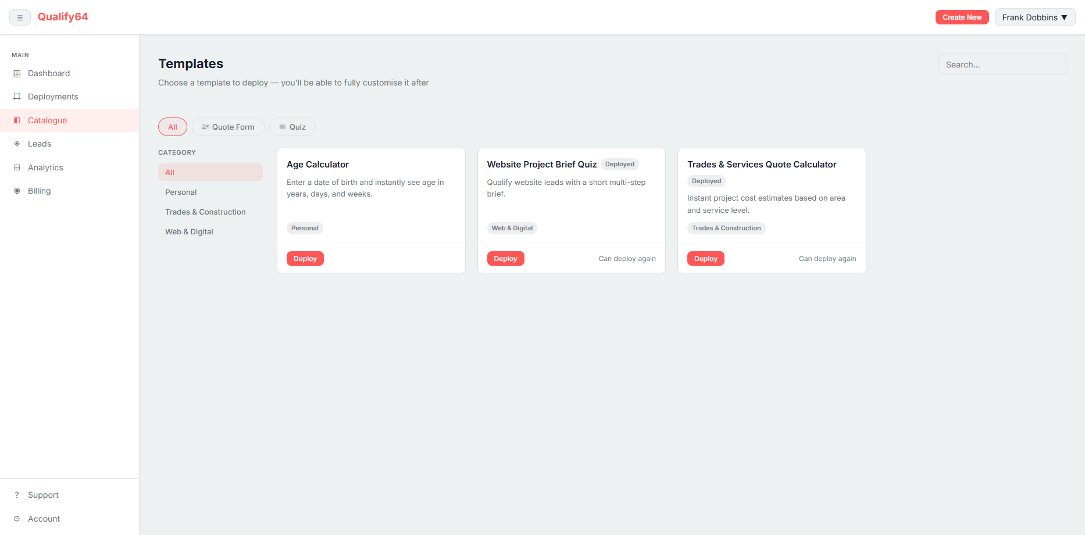Open the Age Calculator card title
The height and width of the screenshot is (535, 1085).
pyautogui.click(x=317, y=165)
